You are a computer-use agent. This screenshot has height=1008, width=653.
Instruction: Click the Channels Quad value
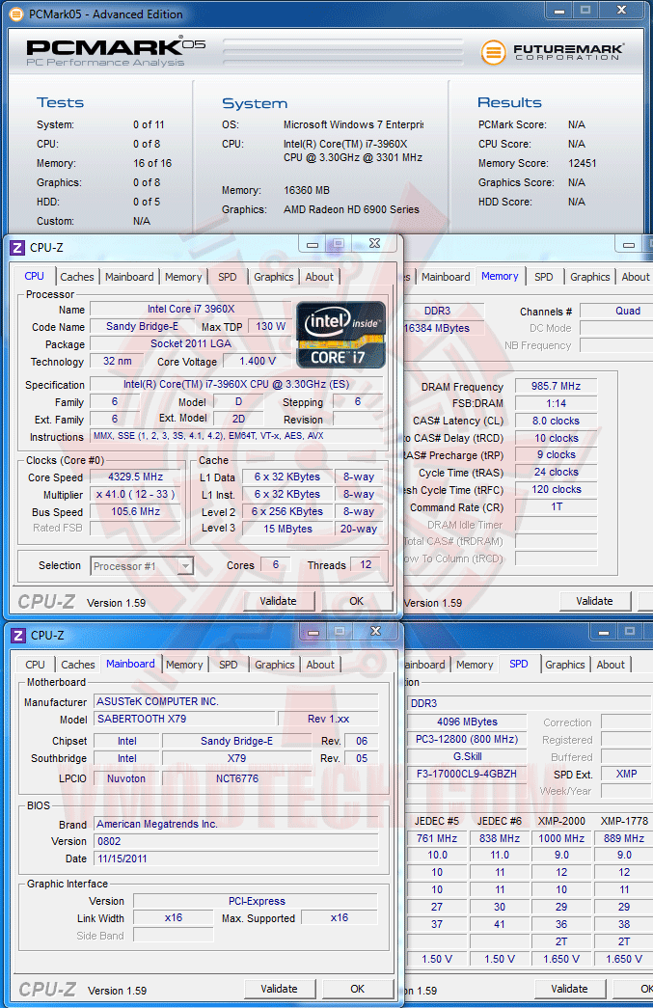click(615, 312)
